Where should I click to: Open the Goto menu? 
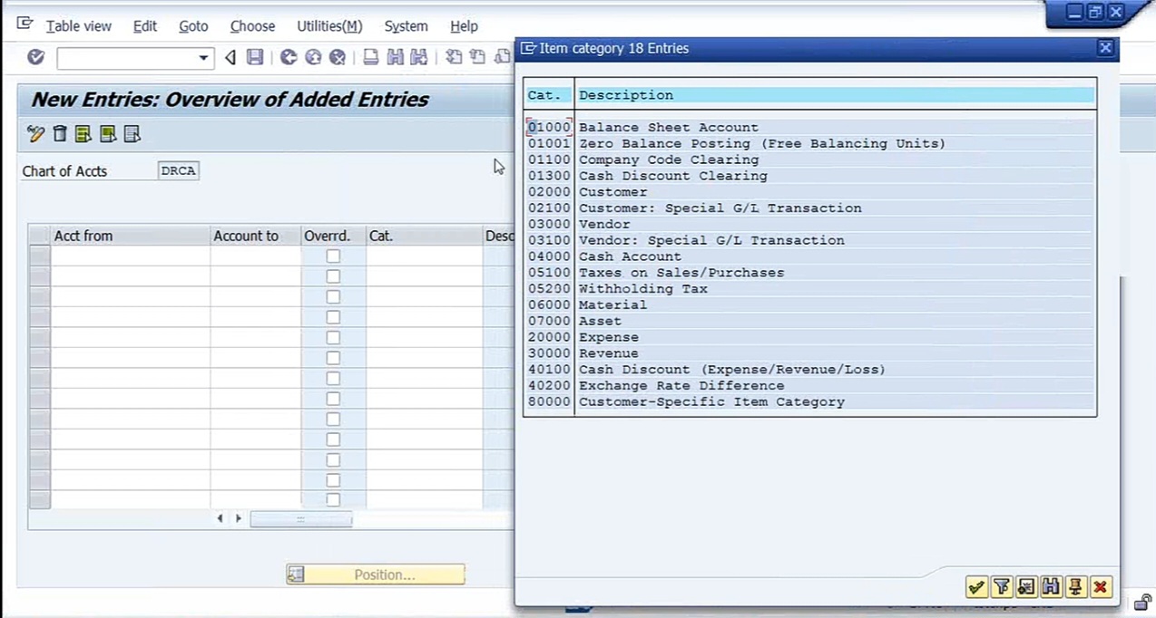click(x=193, y=26)
